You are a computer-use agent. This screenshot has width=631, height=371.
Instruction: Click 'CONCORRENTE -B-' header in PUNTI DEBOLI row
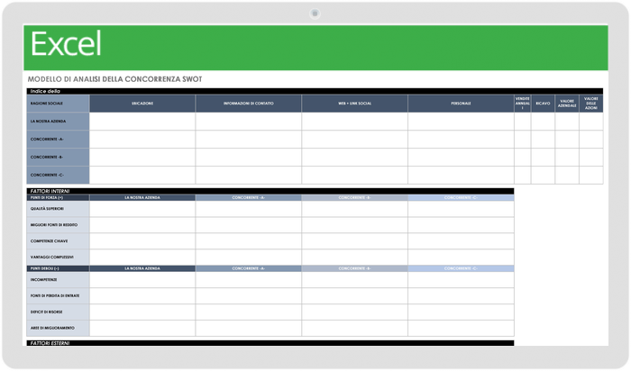pyautogui.click(x=354, y=268)
